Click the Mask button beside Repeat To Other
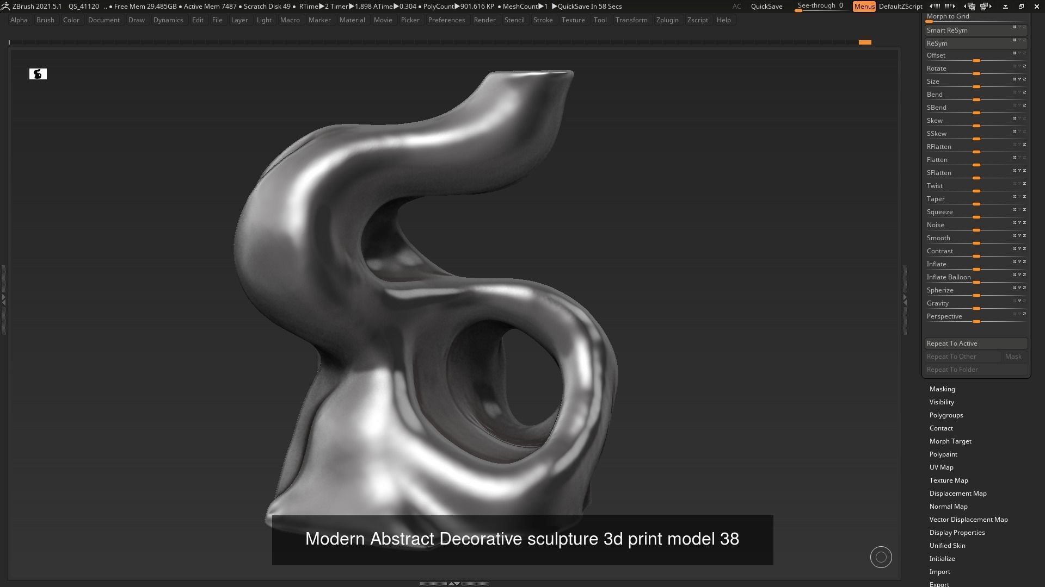This screenshot has width=1045, height=587. (1015, 357)
